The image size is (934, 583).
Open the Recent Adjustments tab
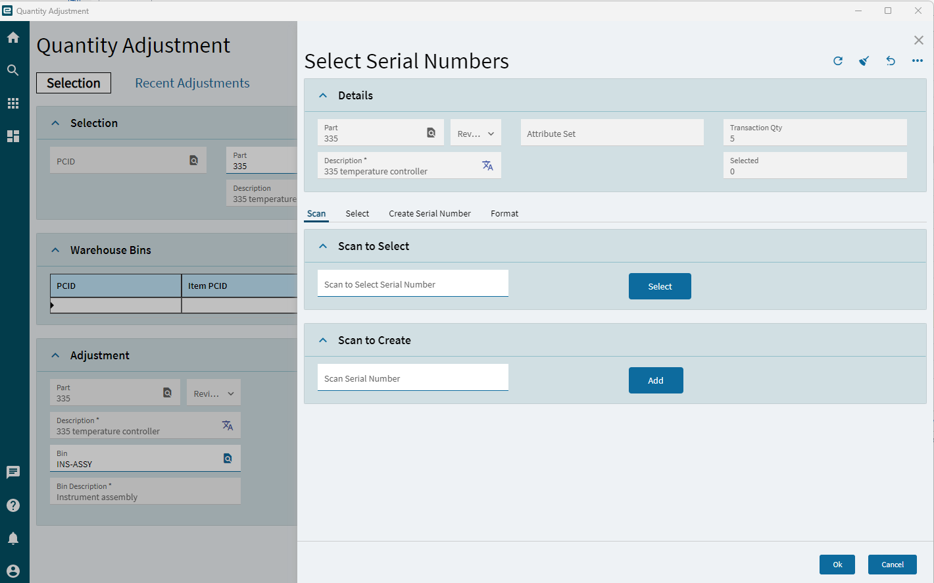click(192, 83)
